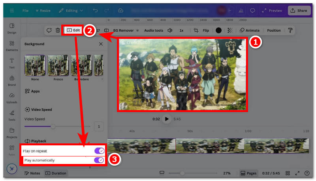
Task: Toggle Play on repeat switch
Action: (x=100, y=151)
